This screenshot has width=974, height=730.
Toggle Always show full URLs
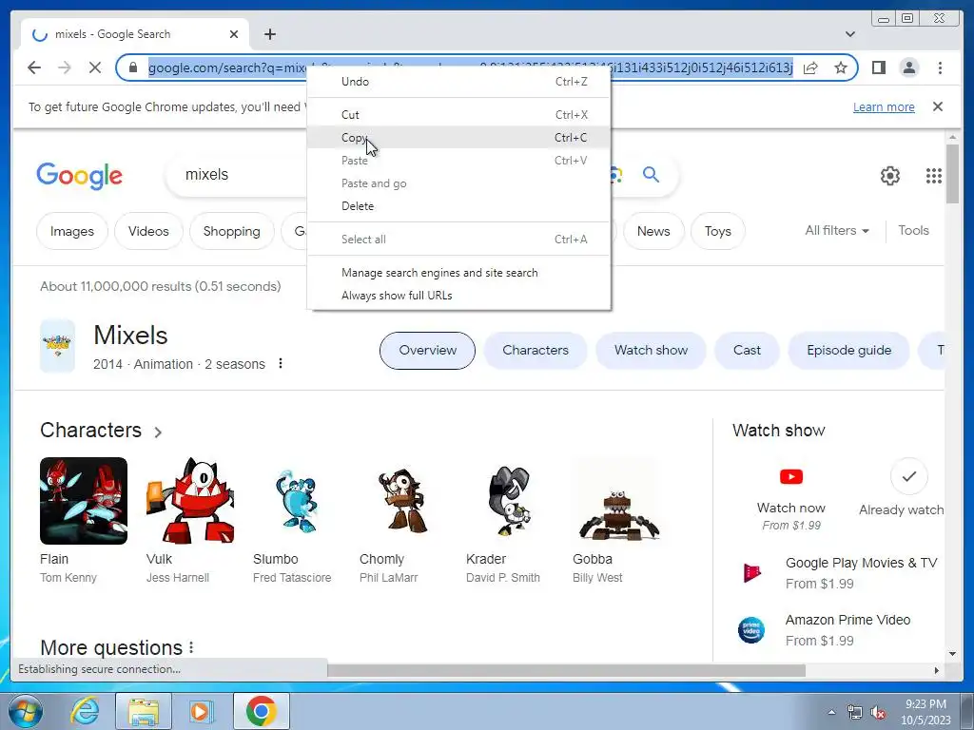[x=459, y=296]
